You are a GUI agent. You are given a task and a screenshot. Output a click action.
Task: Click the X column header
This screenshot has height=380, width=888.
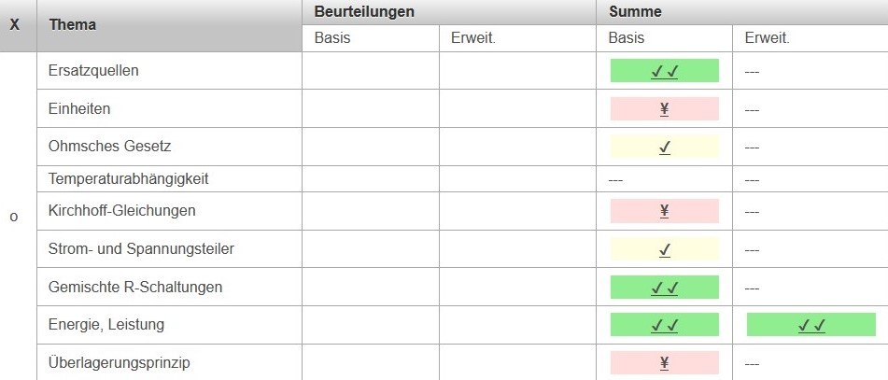coord(15,25)
